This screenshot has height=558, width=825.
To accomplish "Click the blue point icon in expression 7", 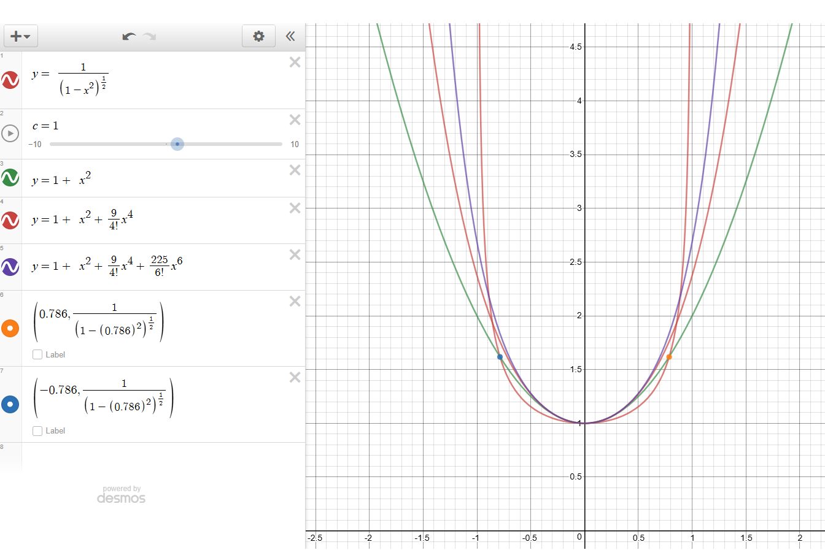I will click(x=10, y=404).
